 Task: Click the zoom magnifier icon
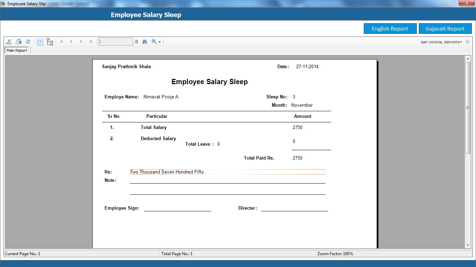point(154,42)
